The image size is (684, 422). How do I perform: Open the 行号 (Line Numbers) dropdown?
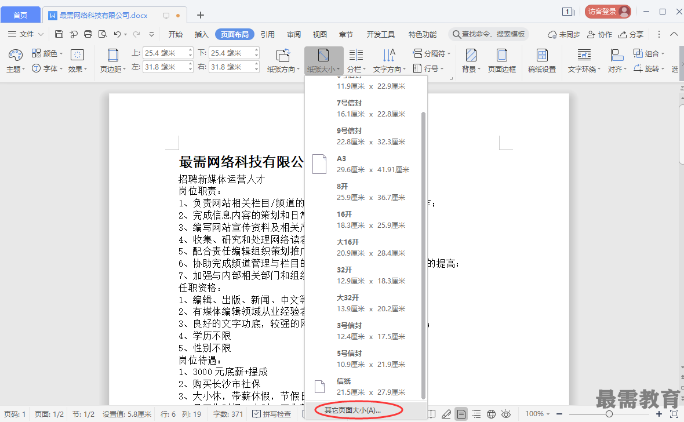pos(428,68)
